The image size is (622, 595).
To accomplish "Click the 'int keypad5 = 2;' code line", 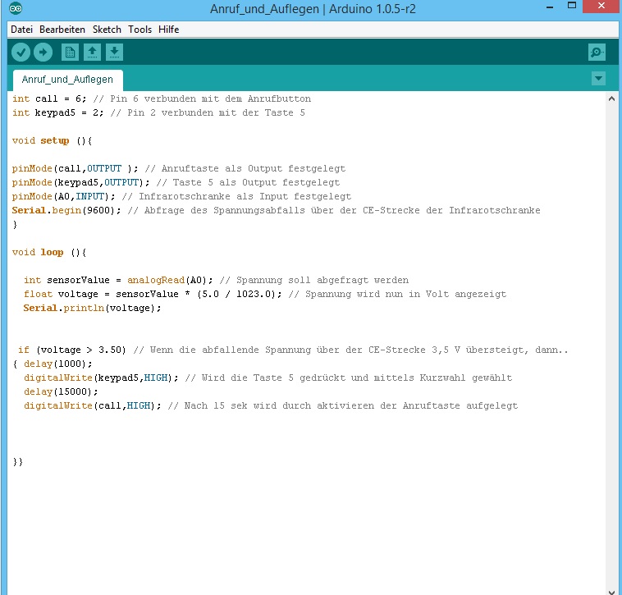I will click(x=158, y=112).
